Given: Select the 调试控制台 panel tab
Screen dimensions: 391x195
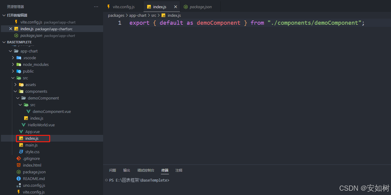Looking at the screenshot, I should (146, 170).
